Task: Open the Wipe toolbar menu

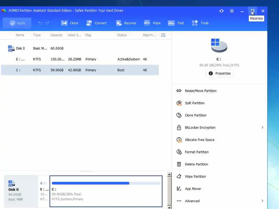Action: tap(152, 23)
